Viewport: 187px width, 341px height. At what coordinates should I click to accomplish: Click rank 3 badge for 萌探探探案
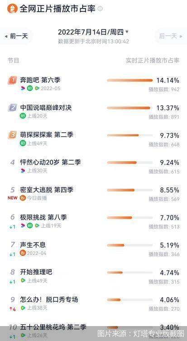tap(13, 135)
